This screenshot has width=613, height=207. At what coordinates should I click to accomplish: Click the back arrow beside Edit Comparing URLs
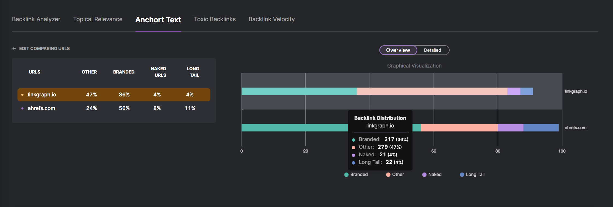(14, 48)
